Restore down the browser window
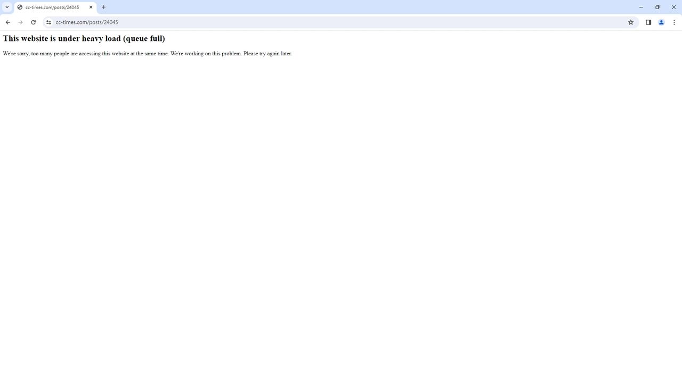The width and height of the screenshot is (682, 369). 657,7
